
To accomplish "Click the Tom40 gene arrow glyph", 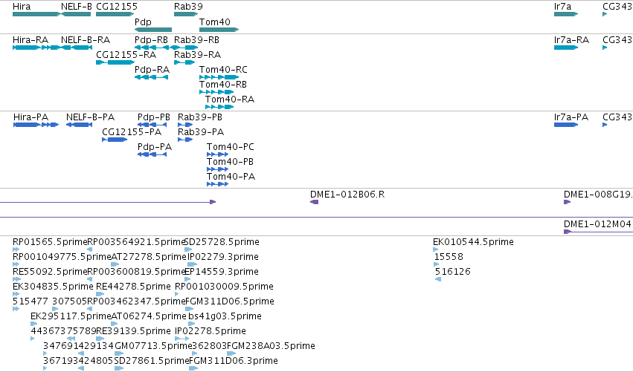I will [x=219, y=30].
